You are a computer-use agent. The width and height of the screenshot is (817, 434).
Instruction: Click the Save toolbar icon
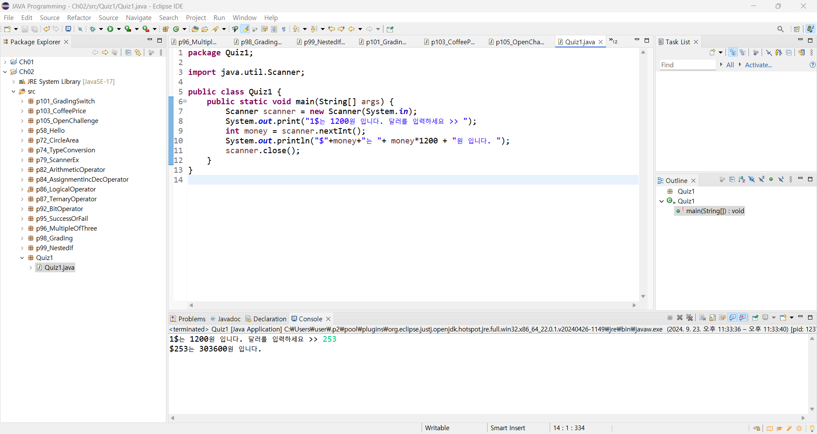25,29
